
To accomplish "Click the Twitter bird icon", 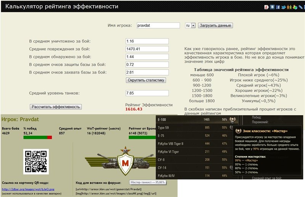I will point(284,7).
